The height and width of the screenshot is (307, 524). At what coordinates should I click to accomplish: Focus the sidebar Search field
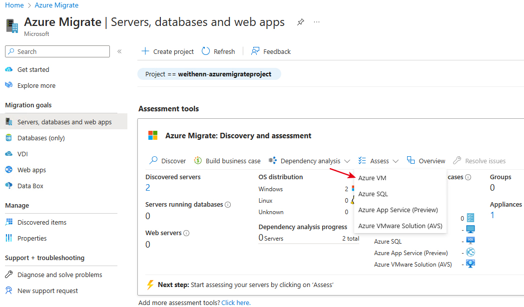click(57, 51)
